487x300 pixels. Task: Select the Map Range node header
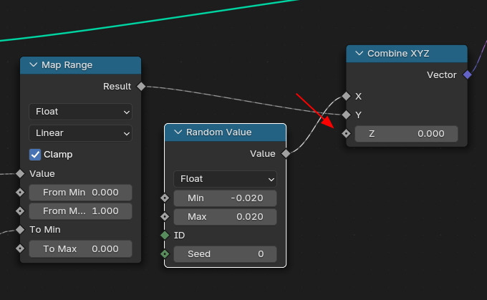point(80,65)
